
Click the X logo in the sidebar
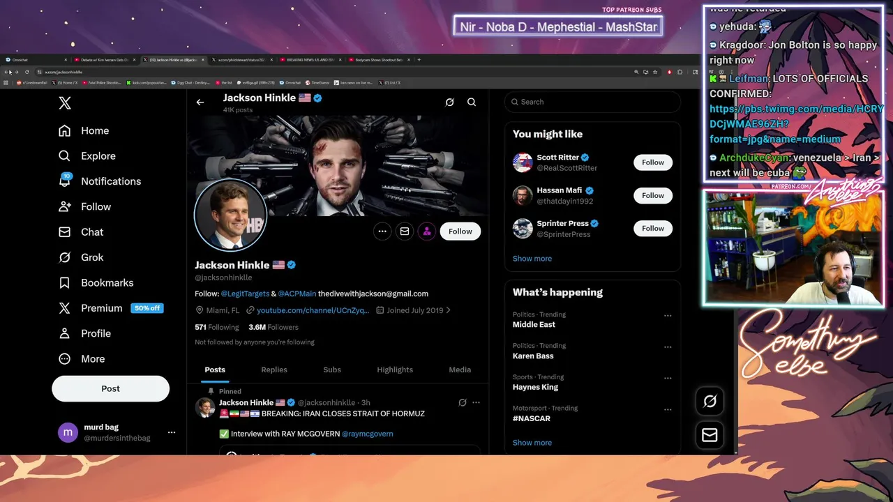(65, 103)
